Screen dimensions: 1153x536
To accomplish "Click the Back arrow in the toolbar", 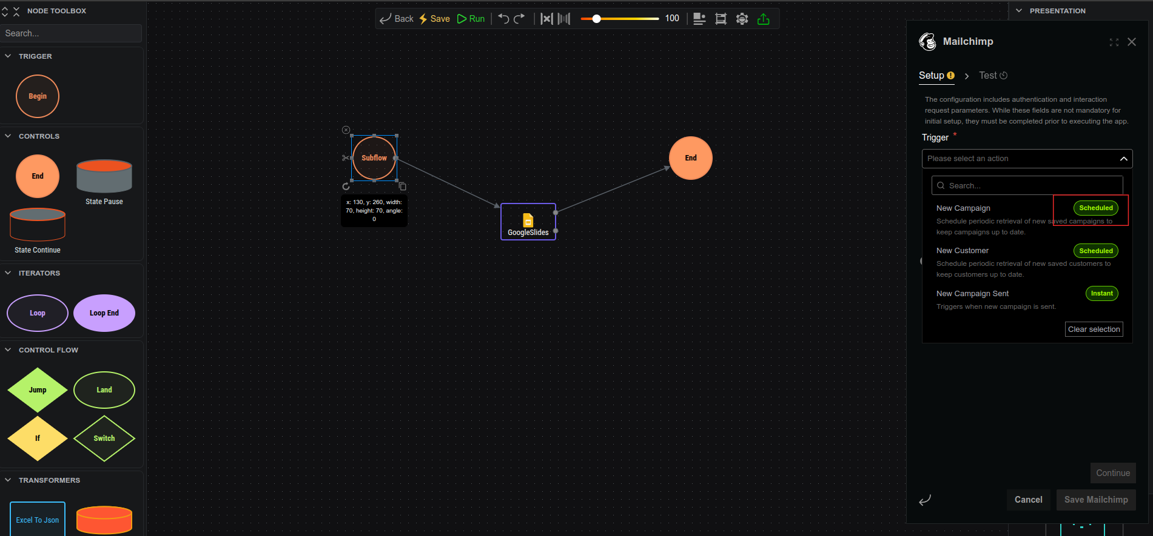I will tap(396, 19).
